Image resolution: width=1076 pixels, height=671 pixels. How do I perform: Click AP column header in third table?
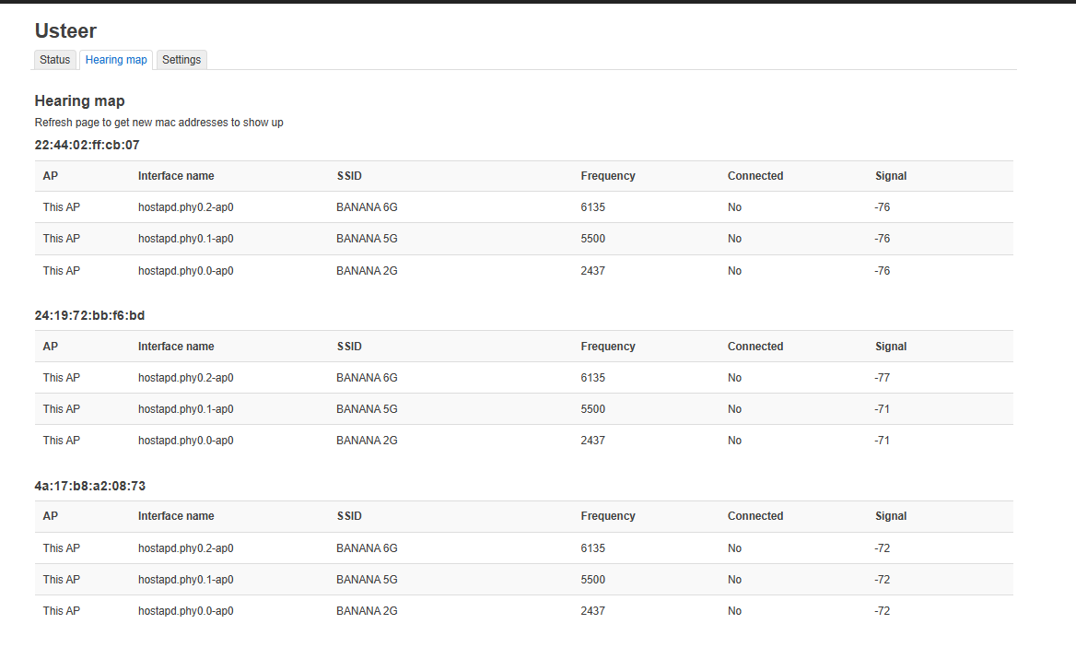tap(51, 516)
